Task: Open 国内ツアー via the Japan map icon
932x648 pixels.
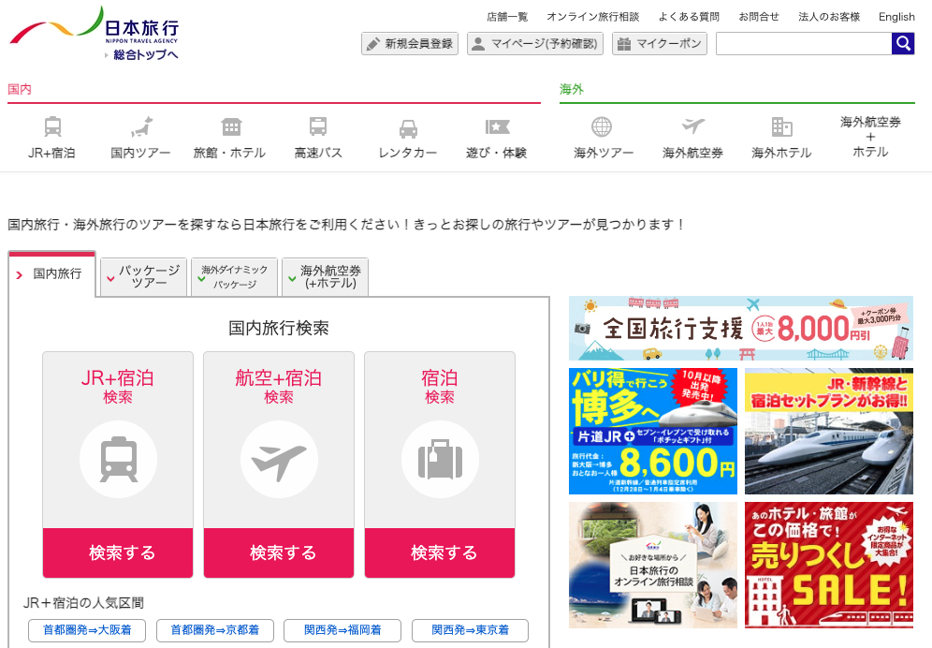Action: coord(141,127)
